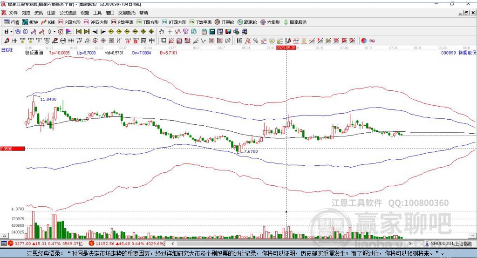
Task: Open the 资讯 menu
Action: coord(39,13)
